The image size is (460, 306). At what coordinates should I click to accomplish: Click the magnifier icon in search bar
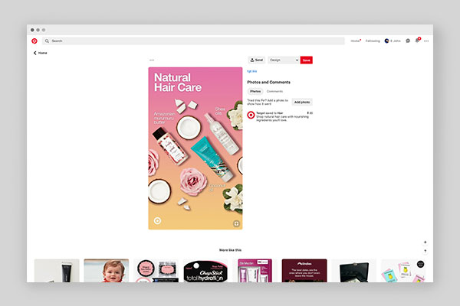click(x=47, y=41)
